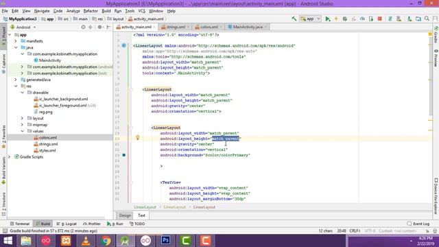Open the TODO tool window

pyautogui.click(x=137, y=224)
